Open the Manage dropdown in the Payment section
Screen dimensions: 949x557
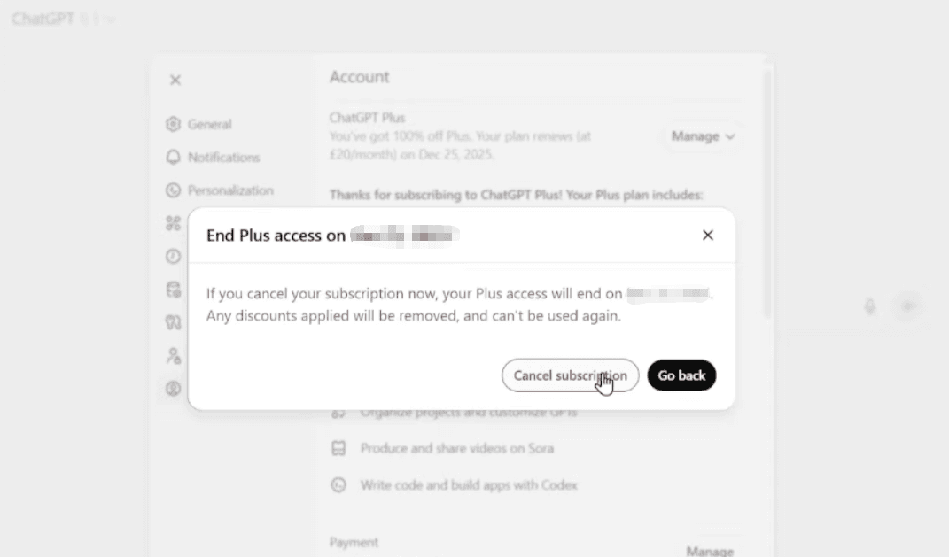(710, 549)
